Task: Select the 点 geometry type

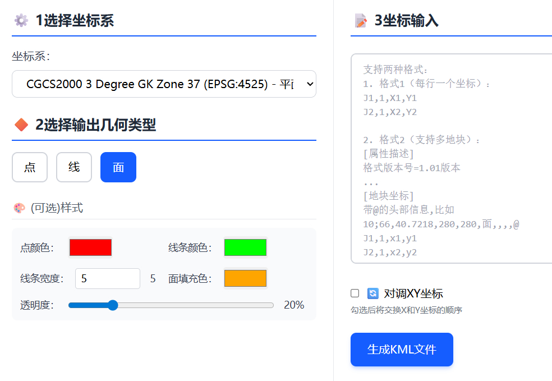Action: coord(30,167)
